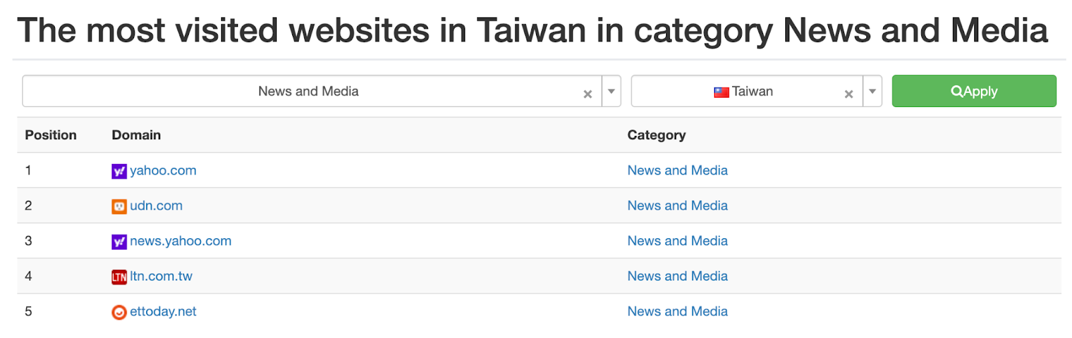Click the udn.com orange favicon

point(119,207)
